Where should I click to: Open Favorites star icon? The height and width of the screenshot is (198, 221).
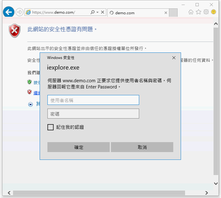point(198,12)
